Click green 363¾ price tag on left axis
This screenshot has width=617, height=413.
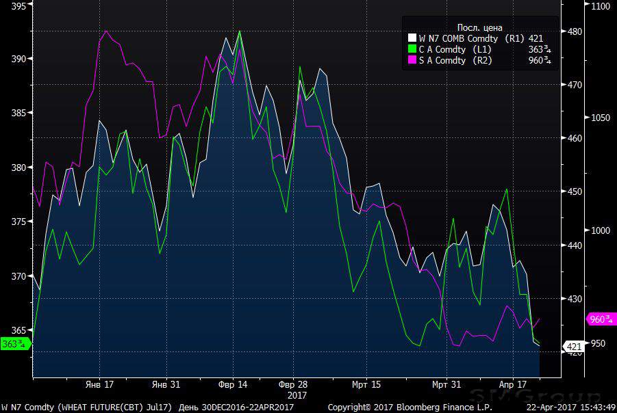click(x=15, y=343)
